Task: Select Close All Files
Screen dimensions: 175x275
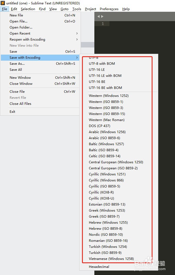Action: click(40, 104)
